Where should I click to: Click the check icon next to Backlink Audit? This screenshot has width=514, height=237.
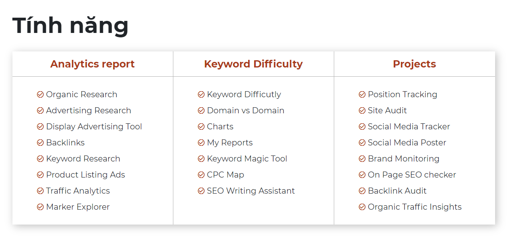pyautogui.click(x=362, y=191)
